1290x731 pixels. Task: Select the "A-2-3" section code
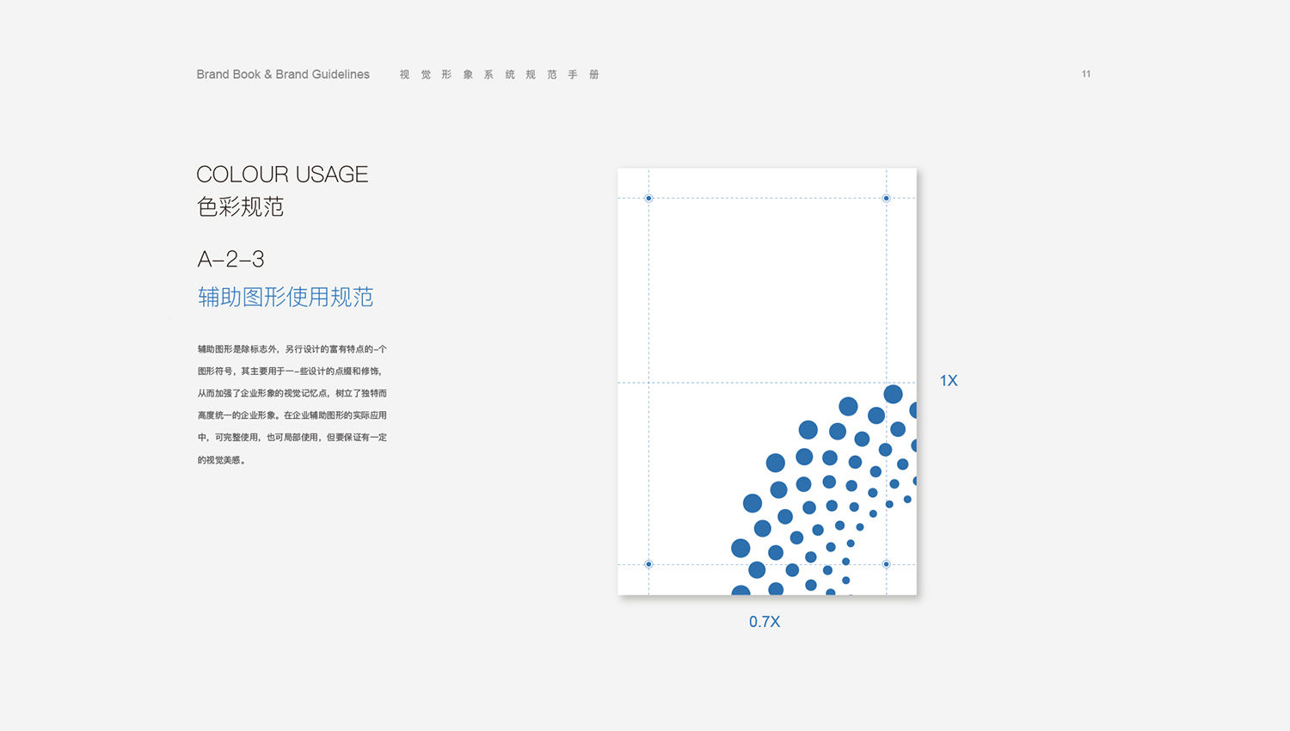pos(230,259)
